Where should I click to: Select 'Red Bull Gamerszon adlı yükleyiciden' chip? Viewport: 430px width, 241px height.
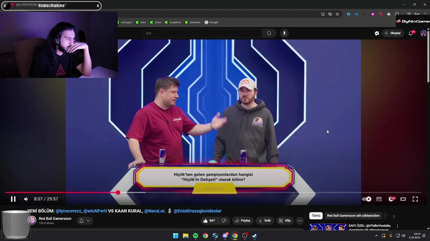(353, 216)
